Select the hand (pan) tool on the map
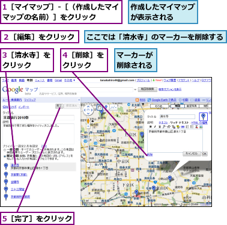 pyautogui.click(x=100, y=108)
